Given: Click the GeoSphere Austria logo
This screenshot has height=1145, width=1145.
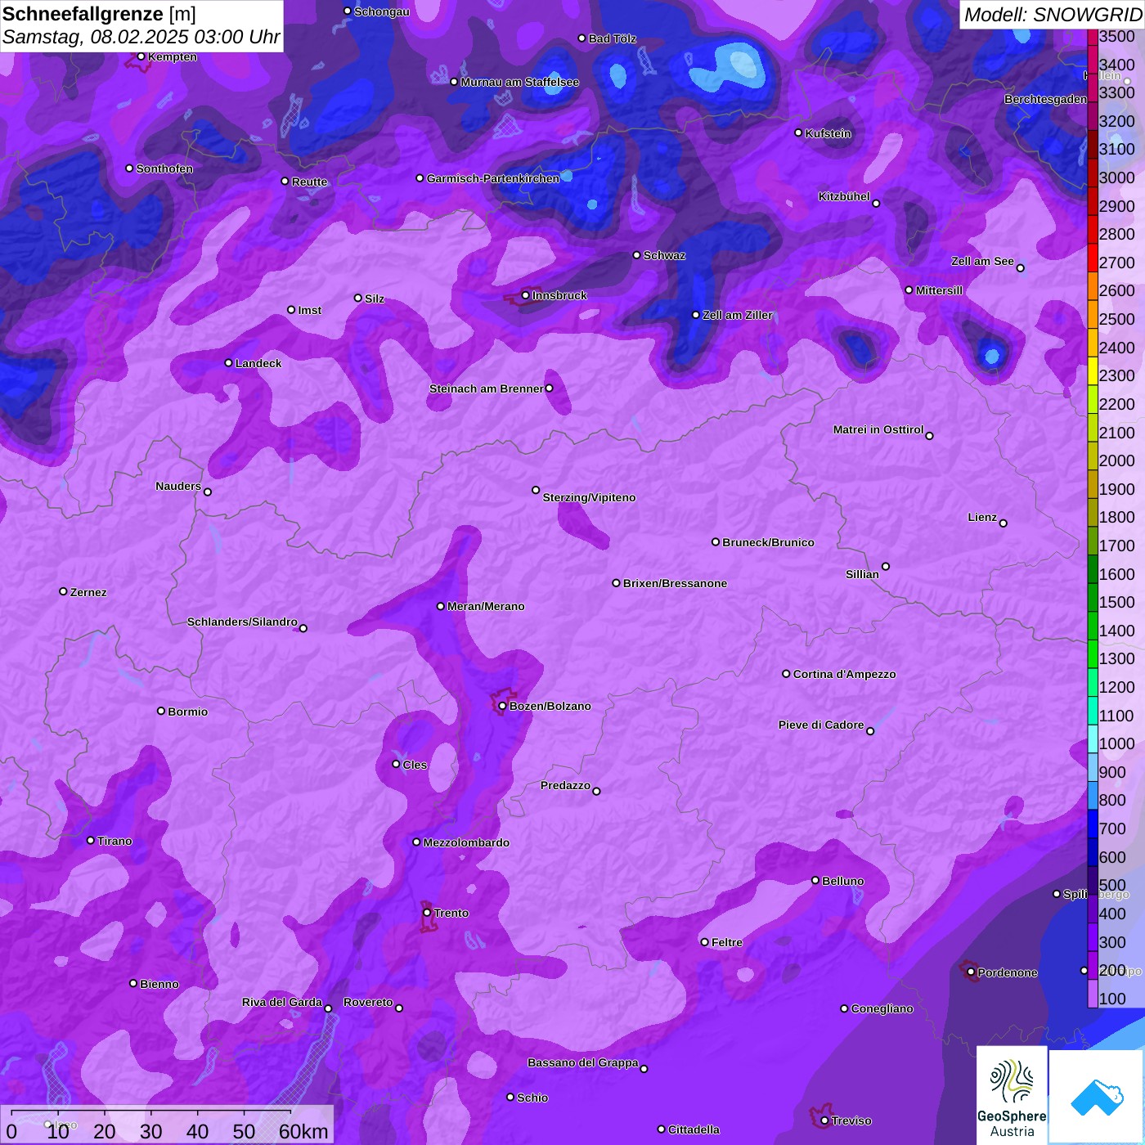Looking at the screenshot, I should tap(1012, 1095).
